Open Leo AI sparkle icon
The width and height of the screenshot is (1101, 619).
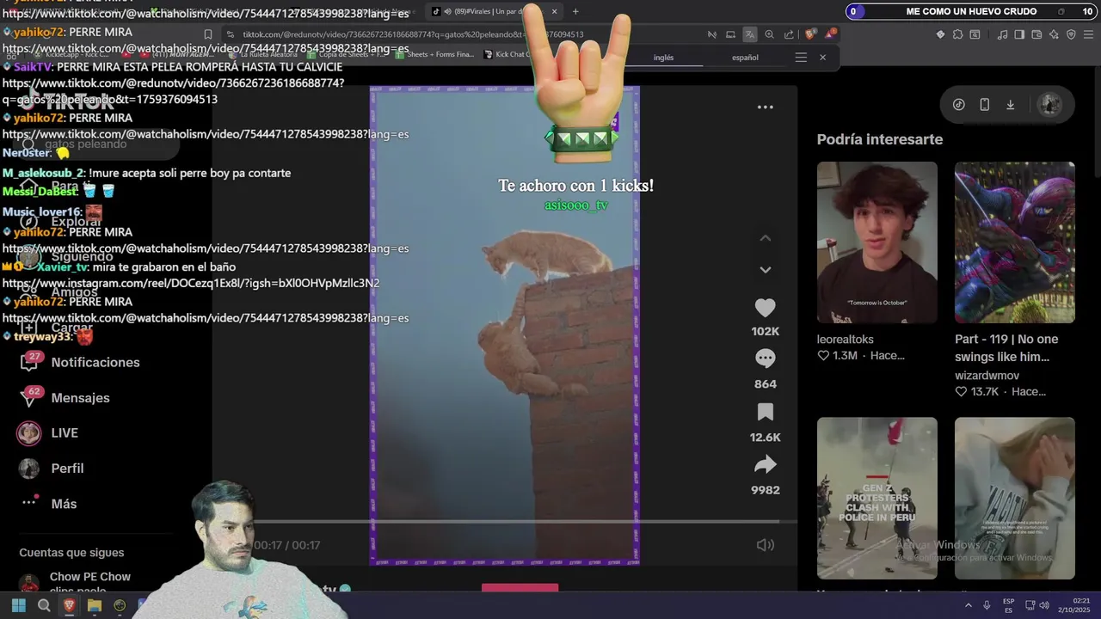click(x=1054, y=34)
